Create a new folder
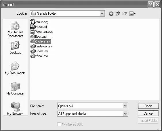Viewport: 162px width, 131px height. pos(125,14)
